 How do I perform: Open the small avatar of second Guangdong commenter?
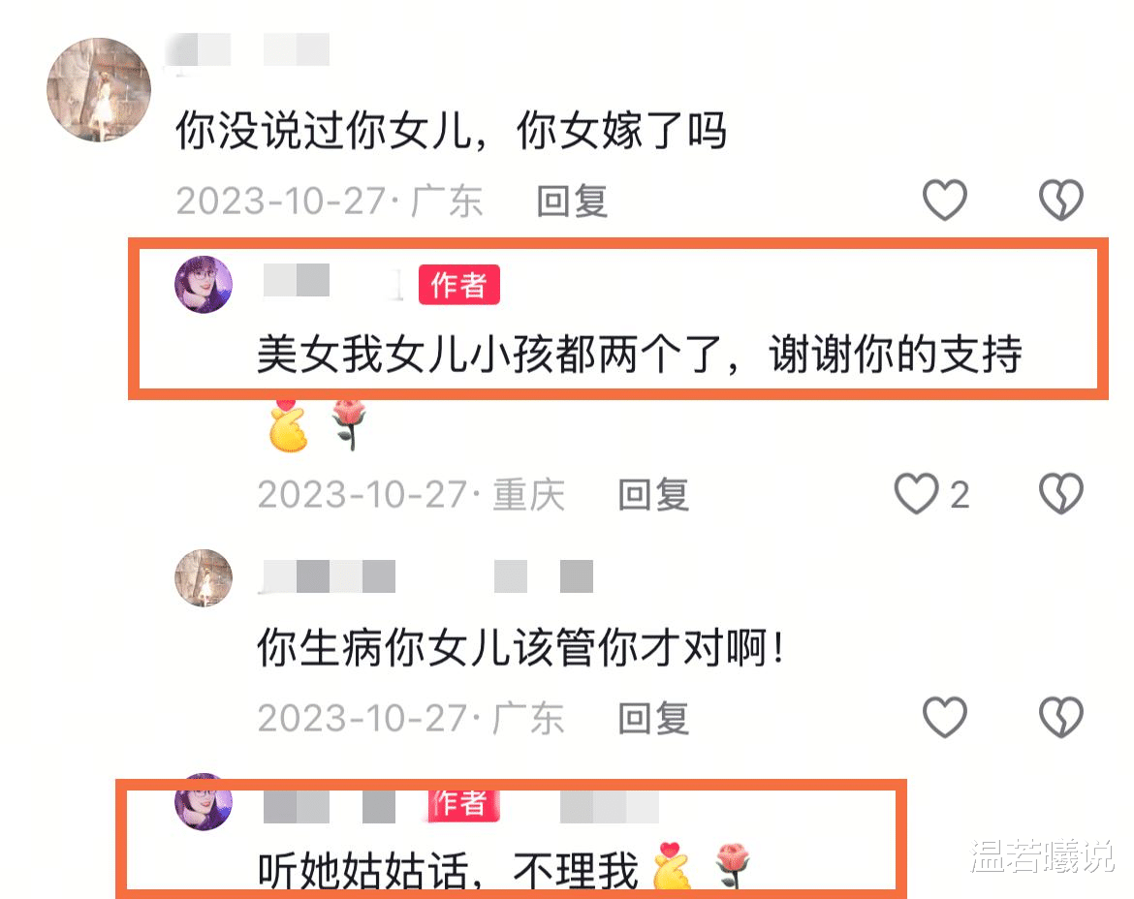pos(204,577)
